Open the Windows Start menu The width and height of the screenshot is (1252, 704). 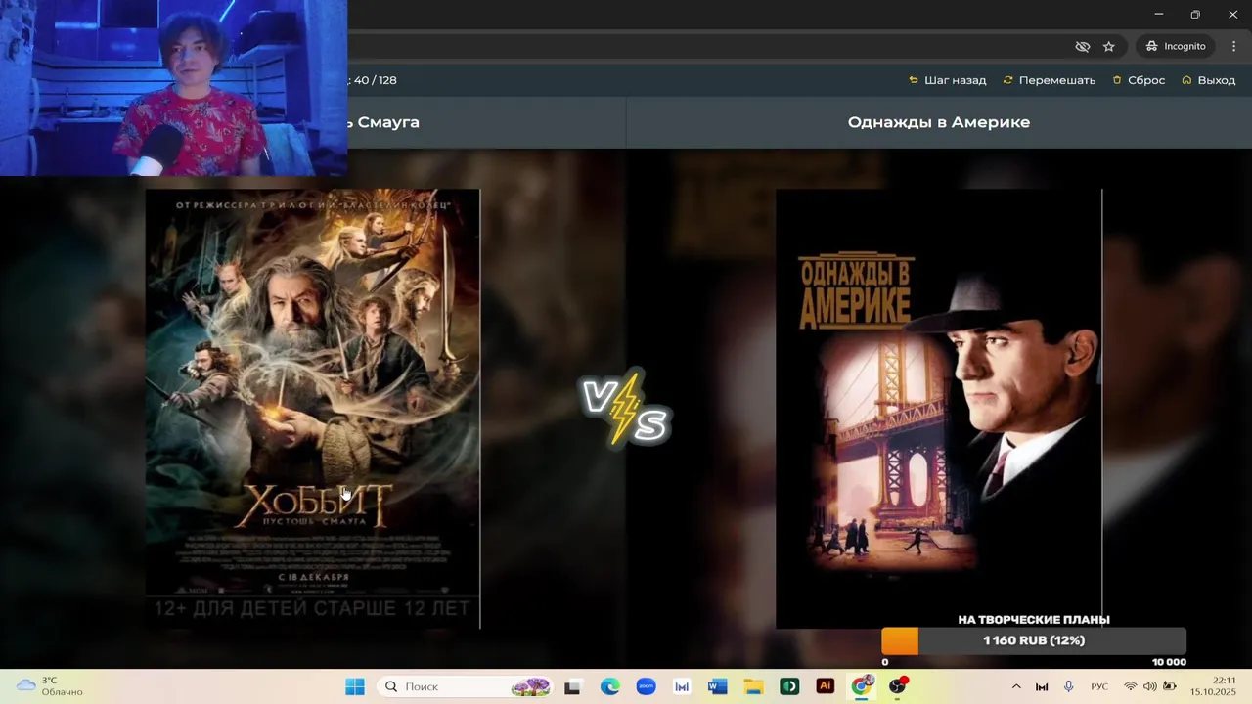point(354,686)
